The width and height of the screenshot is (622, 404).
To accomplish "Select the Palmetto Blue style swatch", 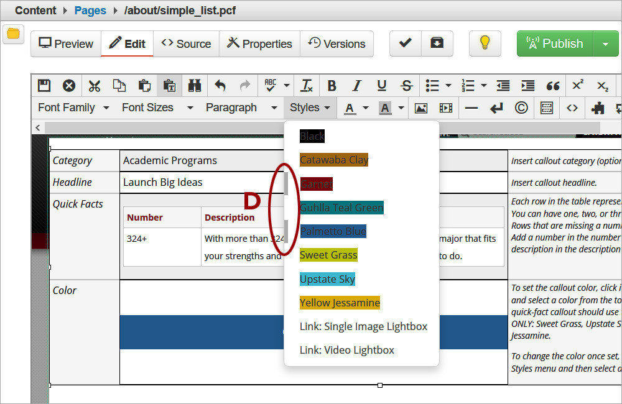I will 333,231.
